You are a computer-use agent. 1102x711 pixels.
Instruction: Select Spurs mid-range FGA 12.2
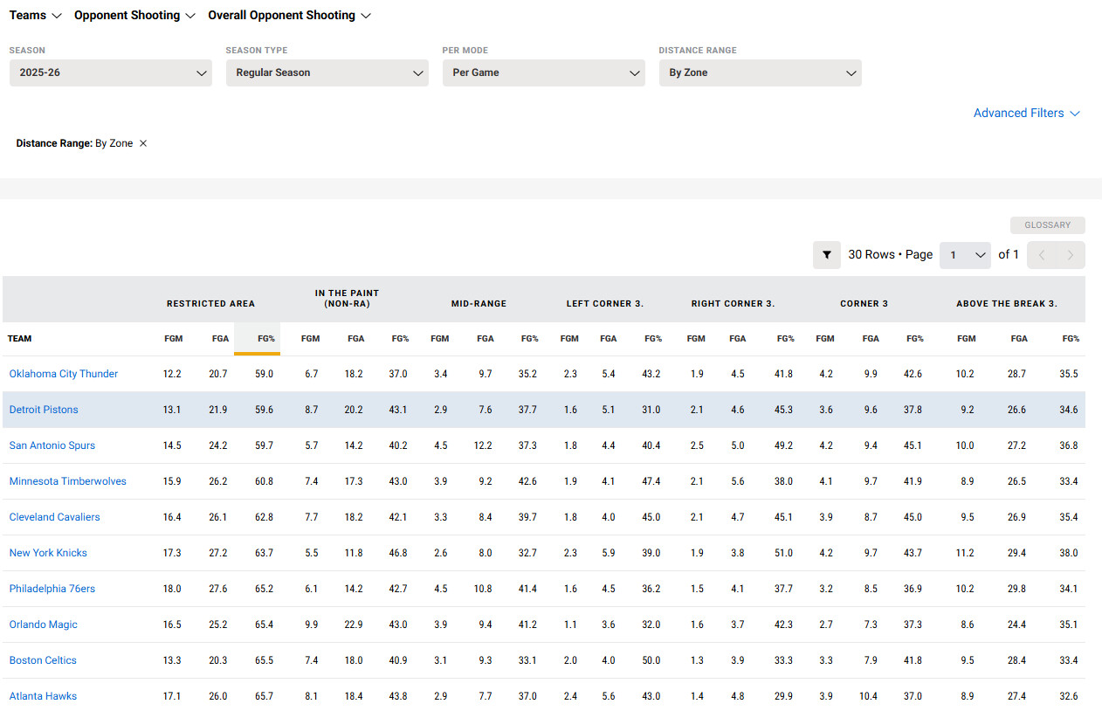coord(483,445)
